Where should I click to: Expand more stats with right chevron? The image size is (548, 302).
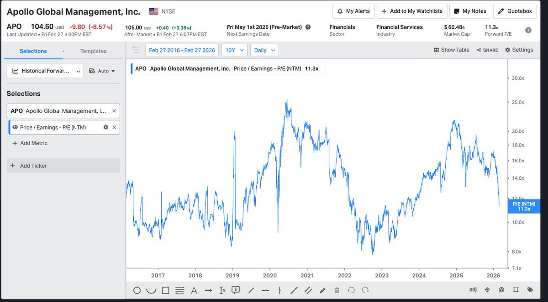528,30
